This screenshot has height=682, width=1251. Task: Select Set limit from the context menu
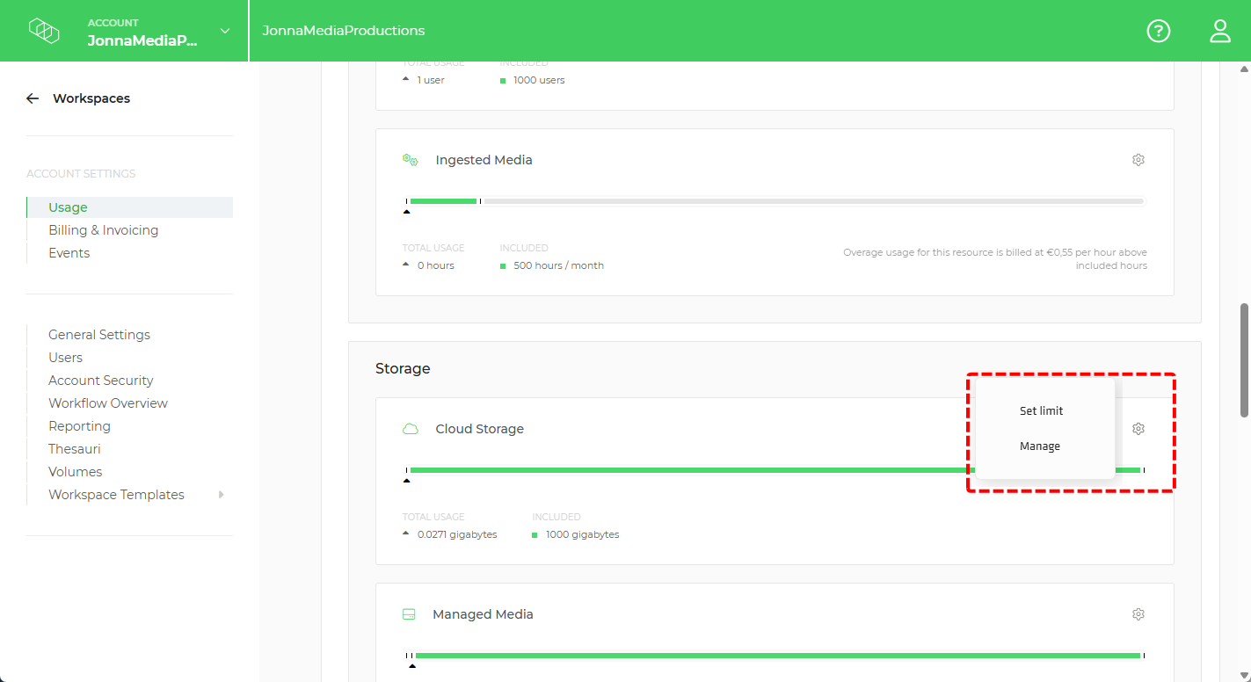point(1041,410)
